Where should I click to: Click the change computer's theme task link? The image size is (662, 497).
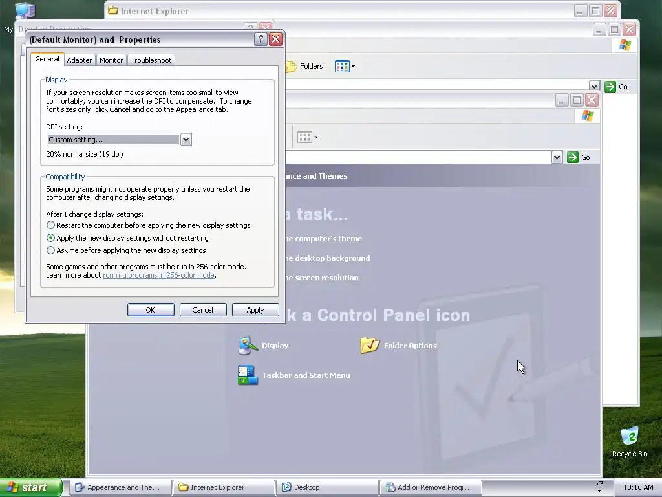coord(324,239)
